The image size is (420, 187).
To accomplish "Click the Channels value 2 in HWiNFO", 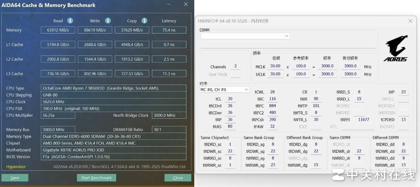I will coord(235,66).
